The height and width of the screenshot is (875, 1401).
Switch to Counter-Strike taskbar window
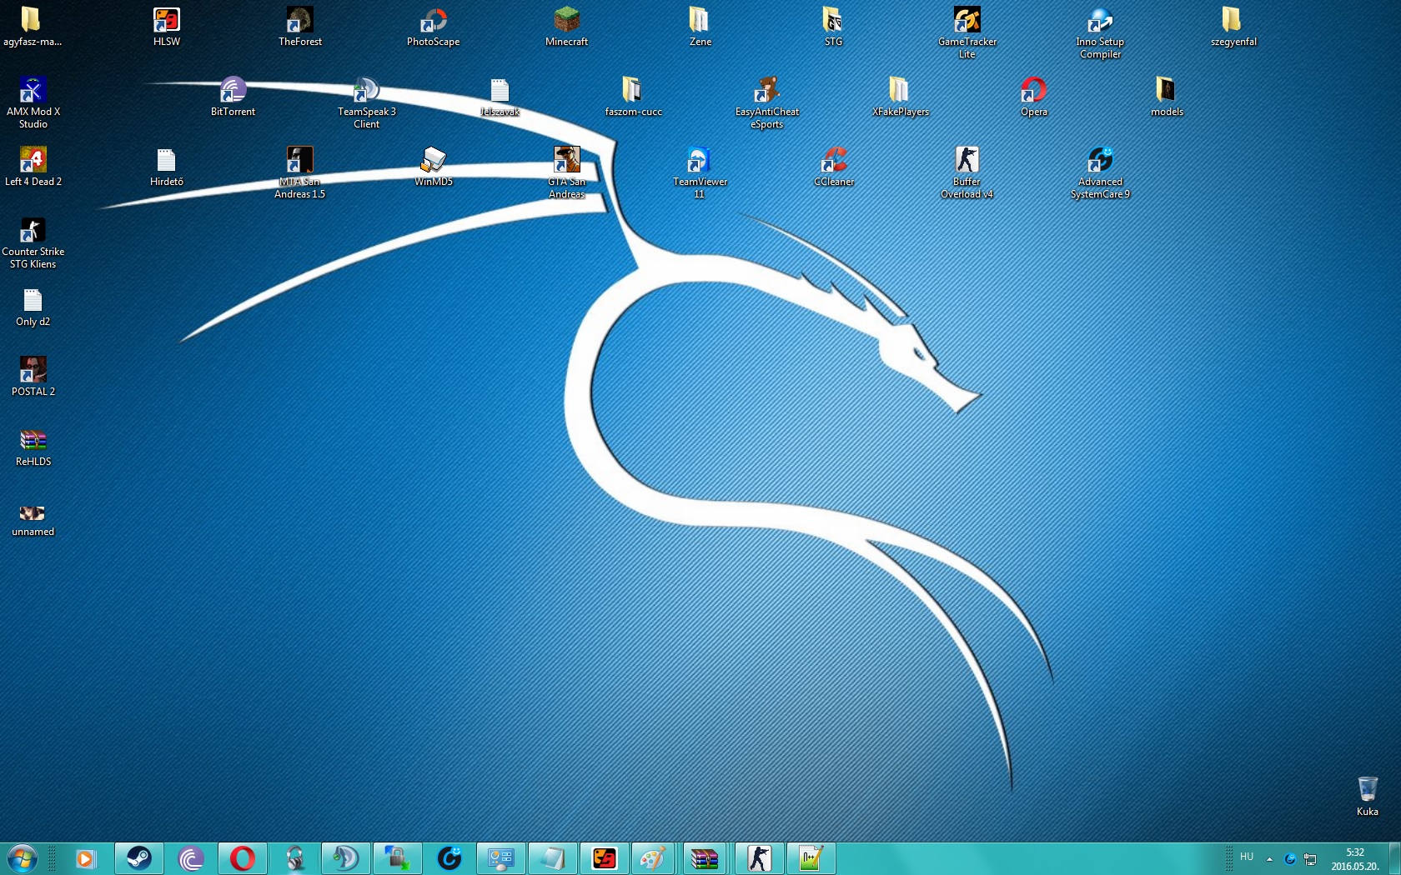point(759,858)
